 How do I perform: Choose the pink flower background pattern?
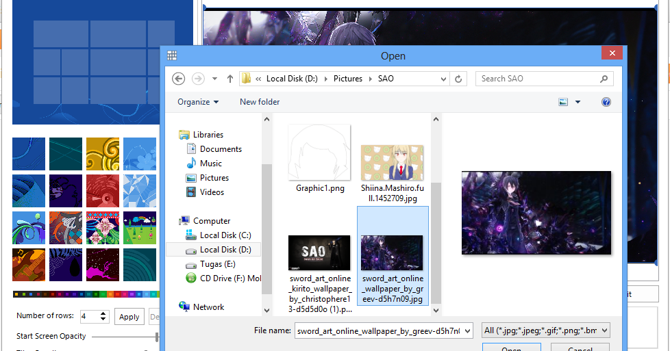coord(103,228)
